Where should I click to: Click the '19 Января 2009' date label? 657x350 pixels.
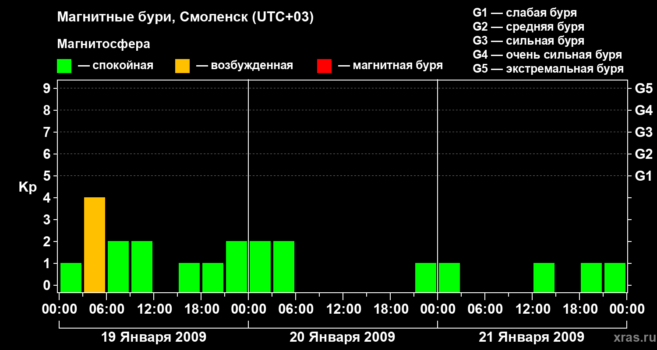(x=154, y=337)
